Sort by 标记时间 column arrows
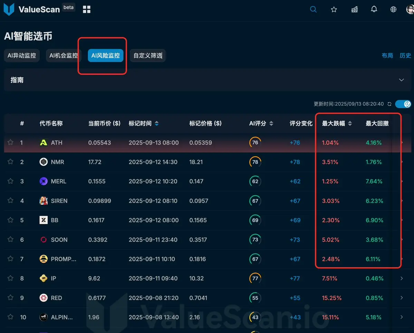Screen dimensions: 414x333 [x=156, y=123]
